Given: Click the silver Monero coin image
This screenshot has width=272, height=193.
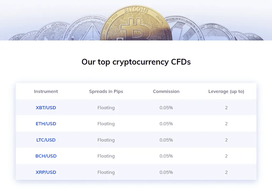Looking at the screenshot, I should pos(52,32).
